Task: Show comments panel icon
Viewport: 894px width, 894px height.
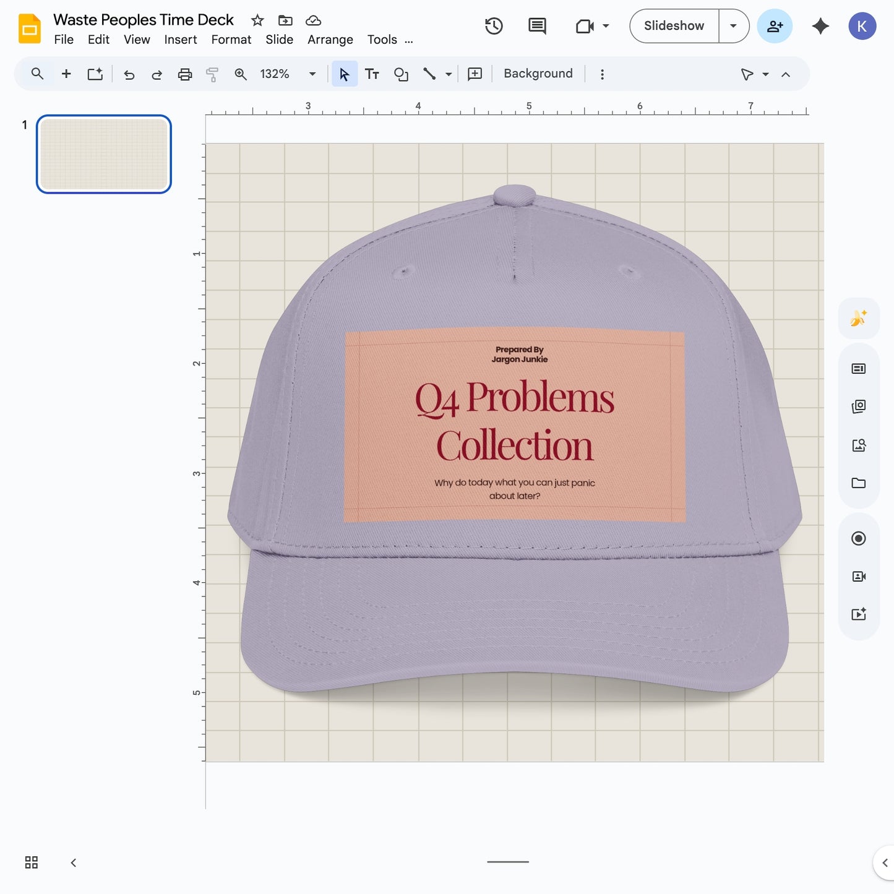Action: (x=537, y=26)
